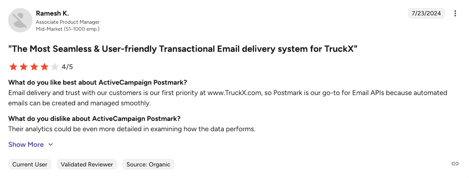Click the Show More link

(26, 145)
